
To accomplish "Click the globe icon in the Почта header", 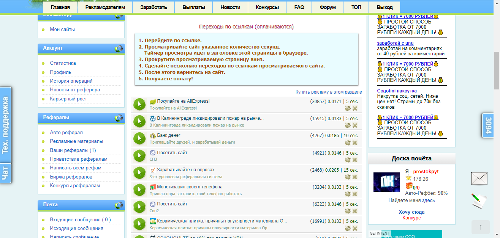I will [119, 205].
